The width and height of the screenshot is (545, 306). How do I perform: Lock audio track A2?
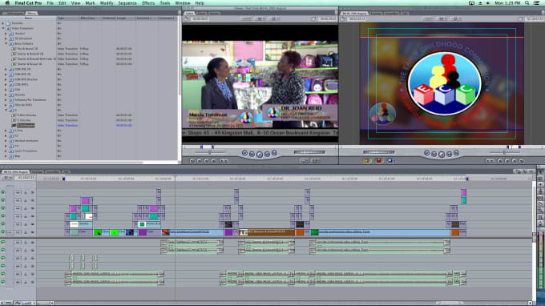point(26,251)
